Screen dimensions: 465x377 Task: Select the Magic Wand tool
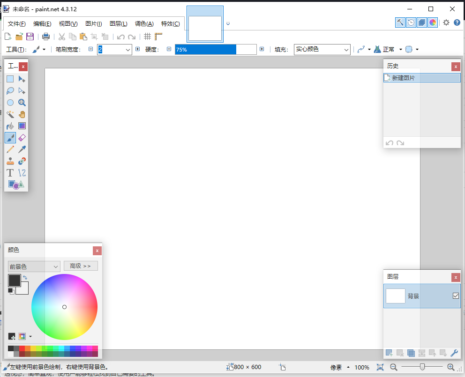10,114
